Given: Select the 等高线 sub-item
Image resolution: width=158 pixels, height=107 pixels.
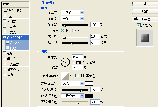Looking at the screenshot, I should (17, 43).
